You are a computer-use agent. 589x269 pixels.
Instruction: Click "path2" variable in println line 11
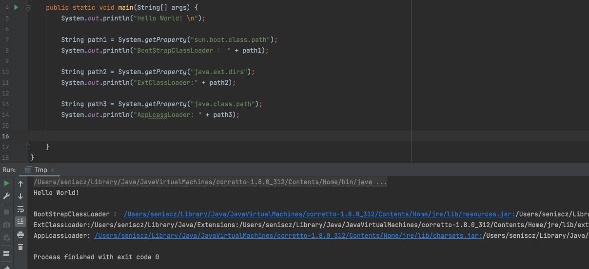click(219, 82)
